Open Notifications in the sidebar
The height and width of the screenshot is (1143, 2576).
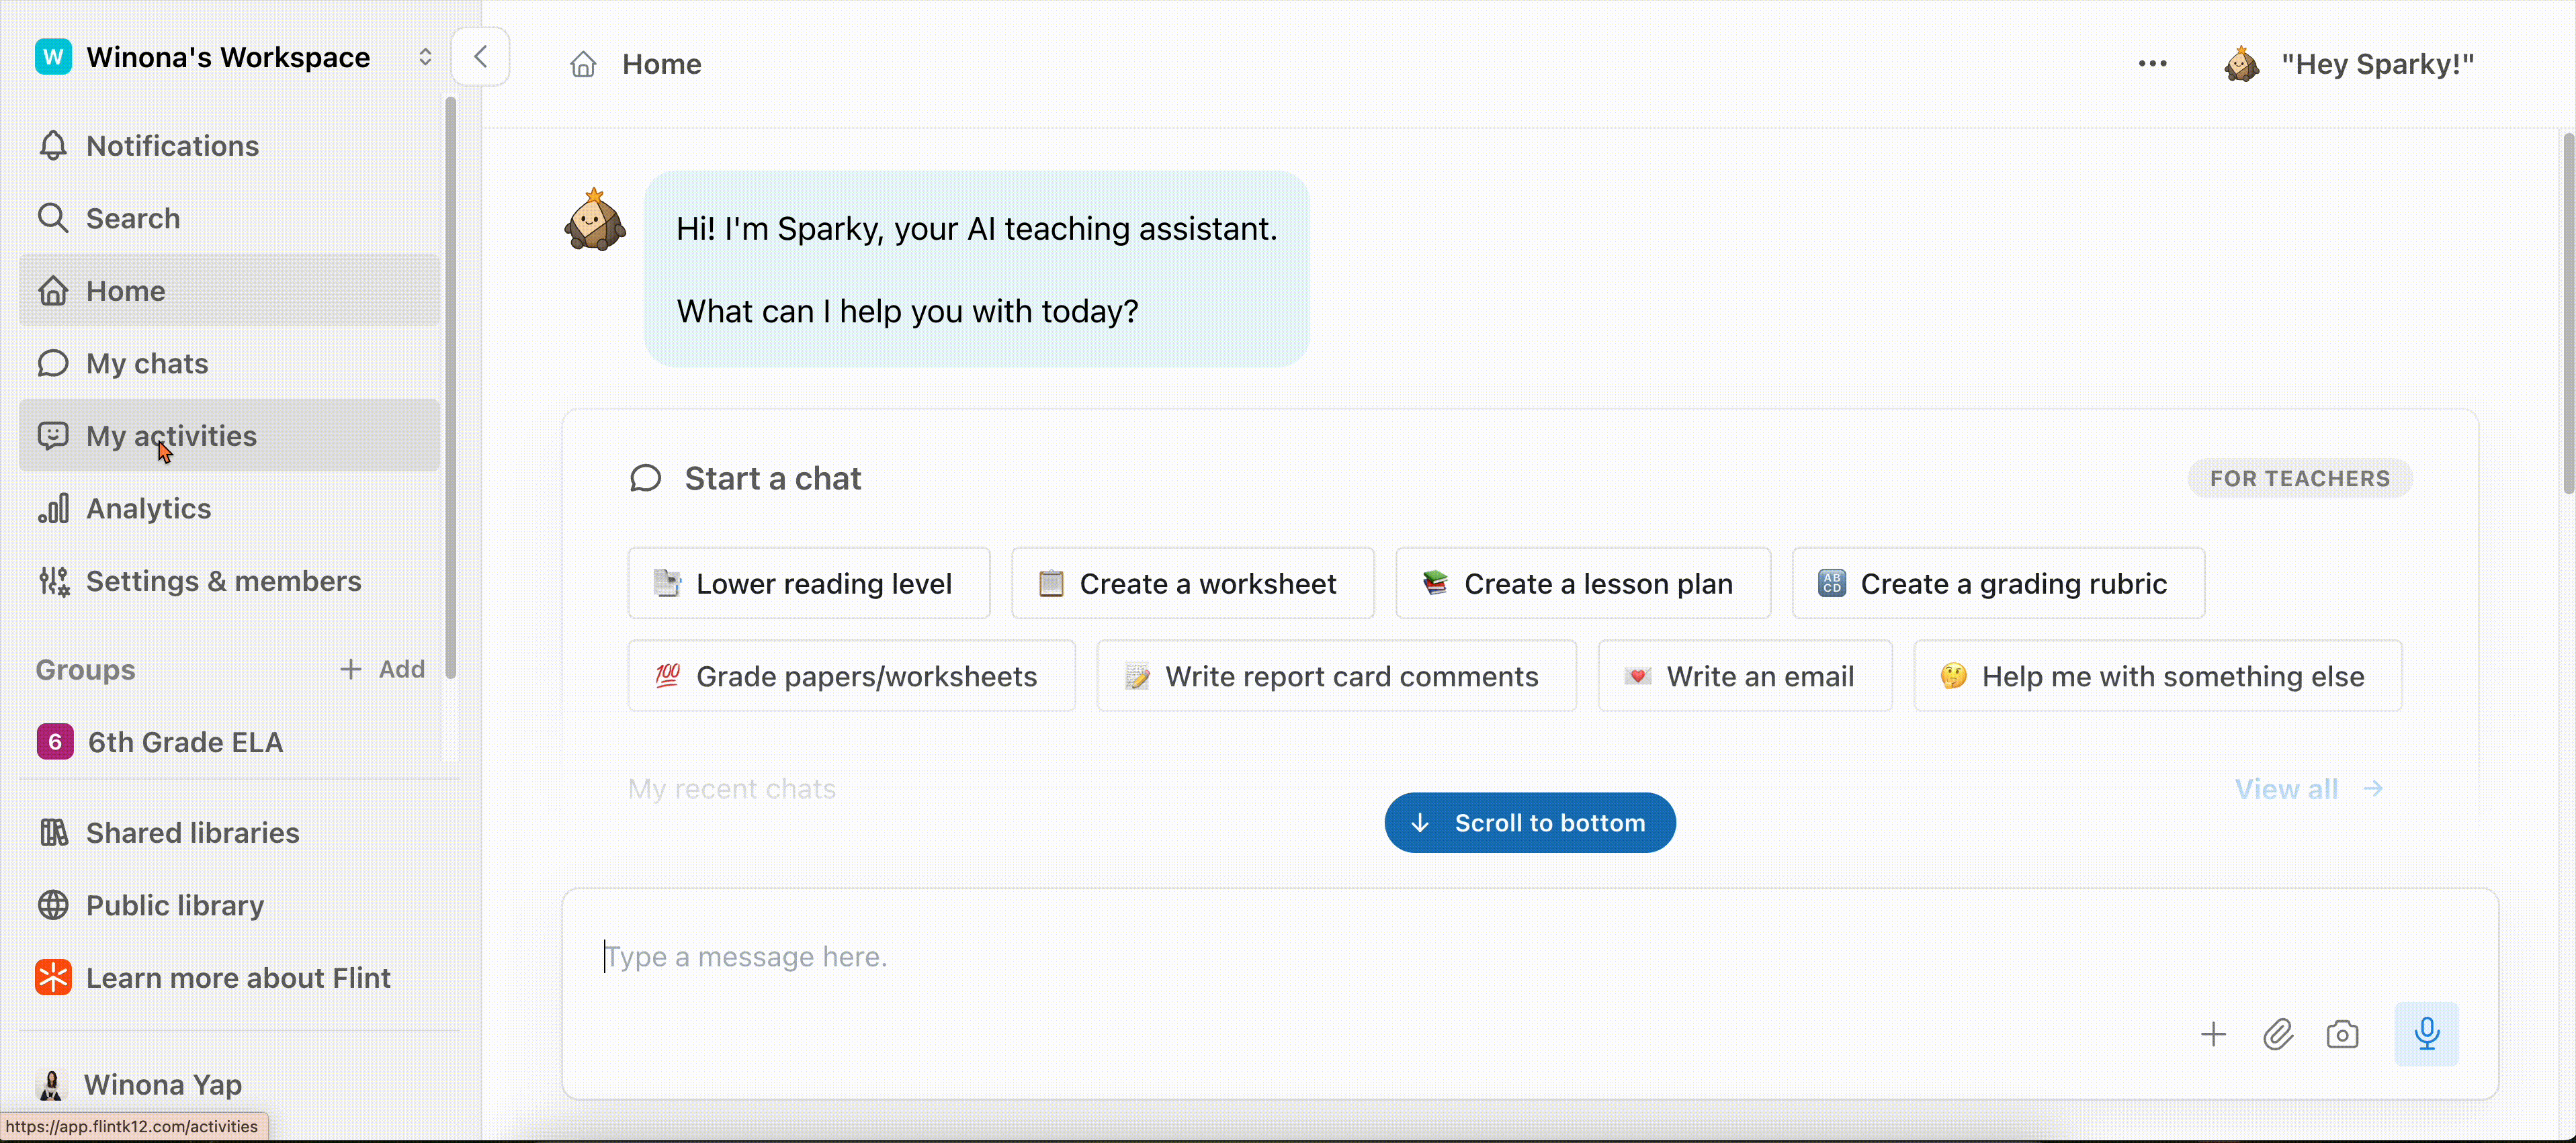point(229,146)
